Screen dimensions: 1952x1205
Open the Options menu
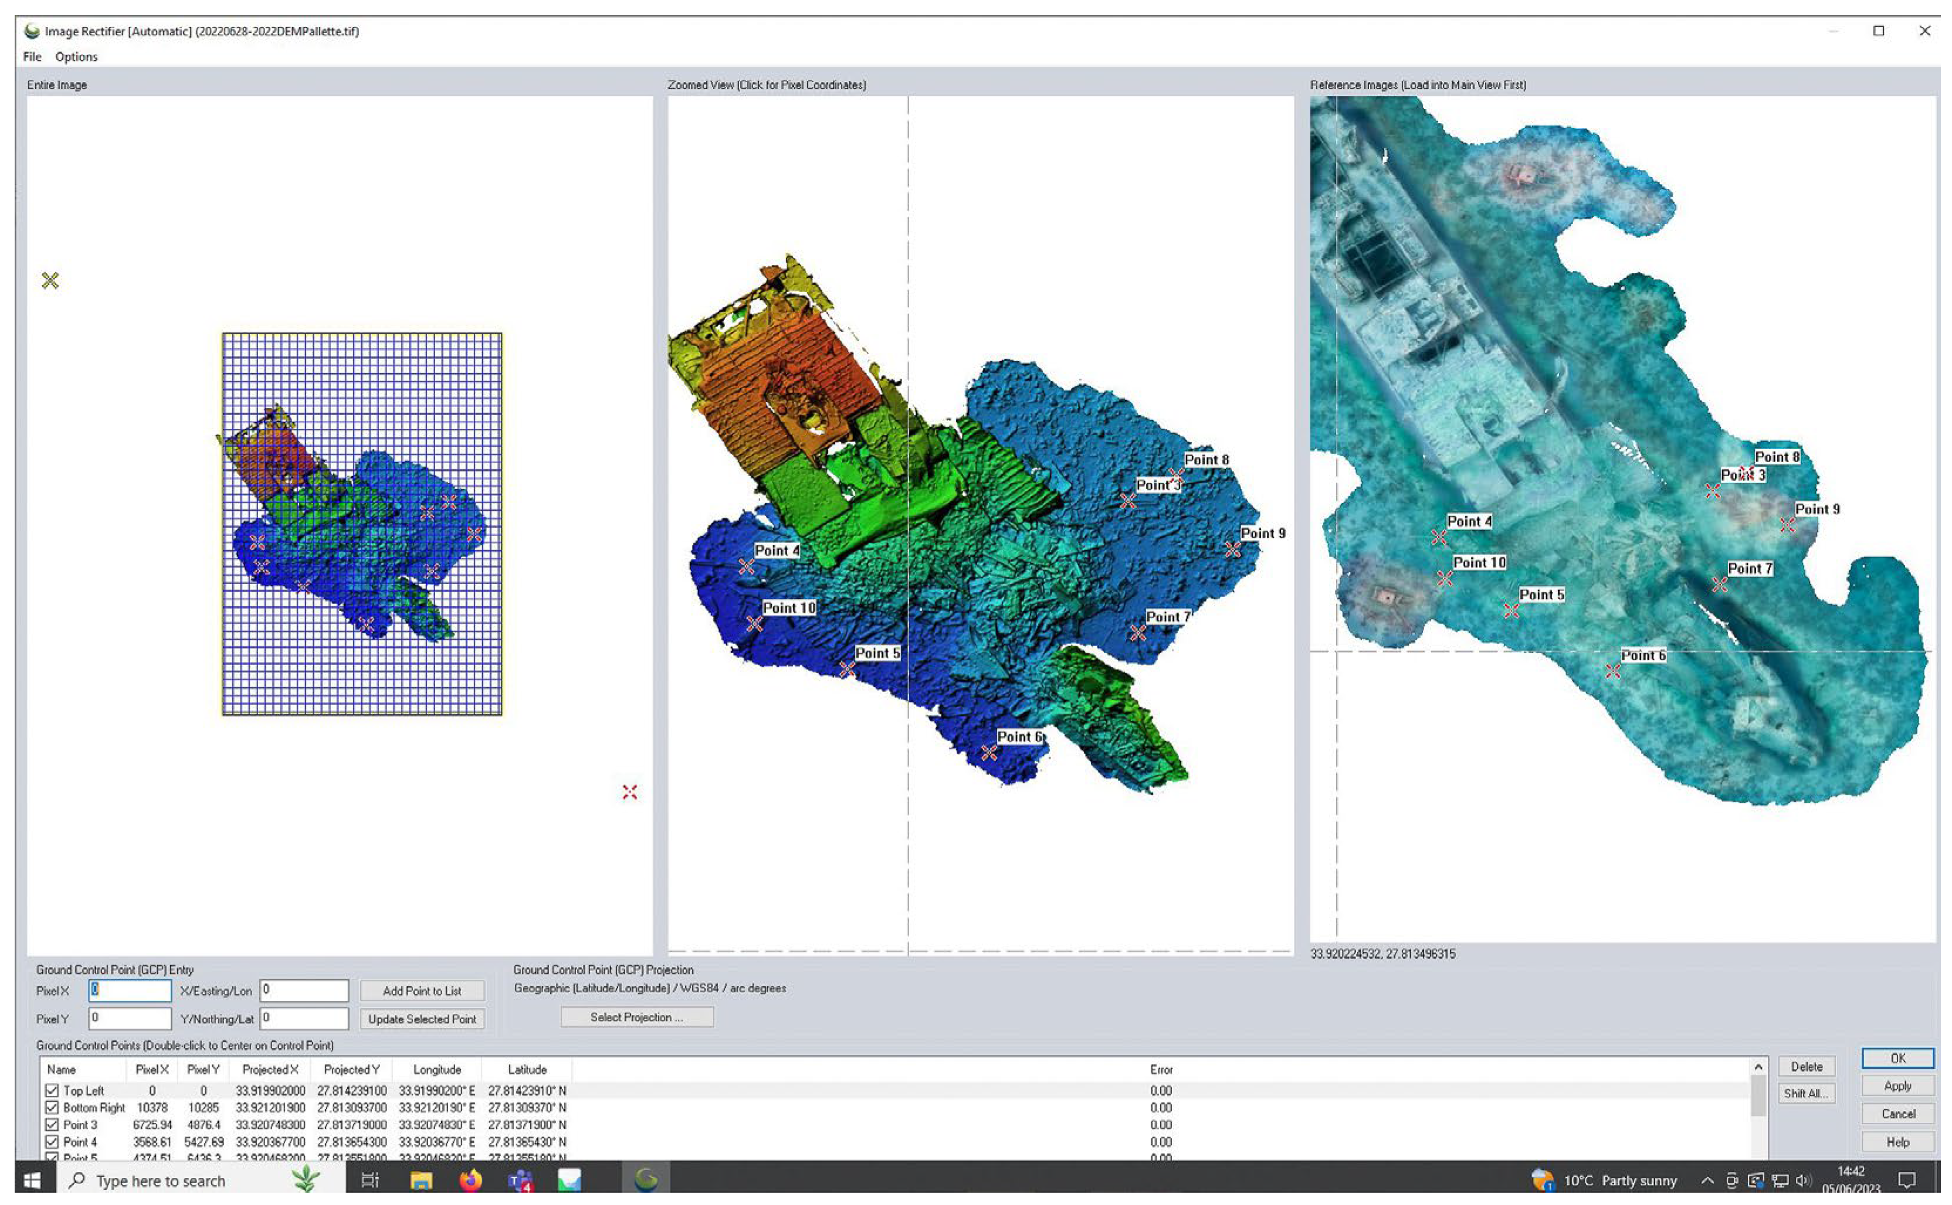pos(76,56)
